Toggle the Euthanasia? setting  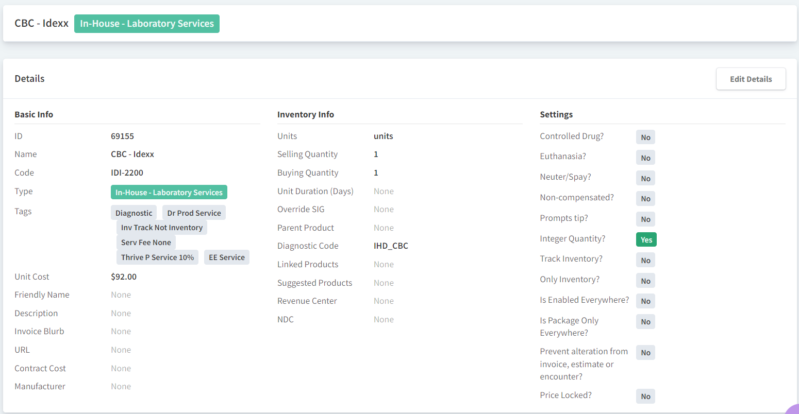click(645, 158)
